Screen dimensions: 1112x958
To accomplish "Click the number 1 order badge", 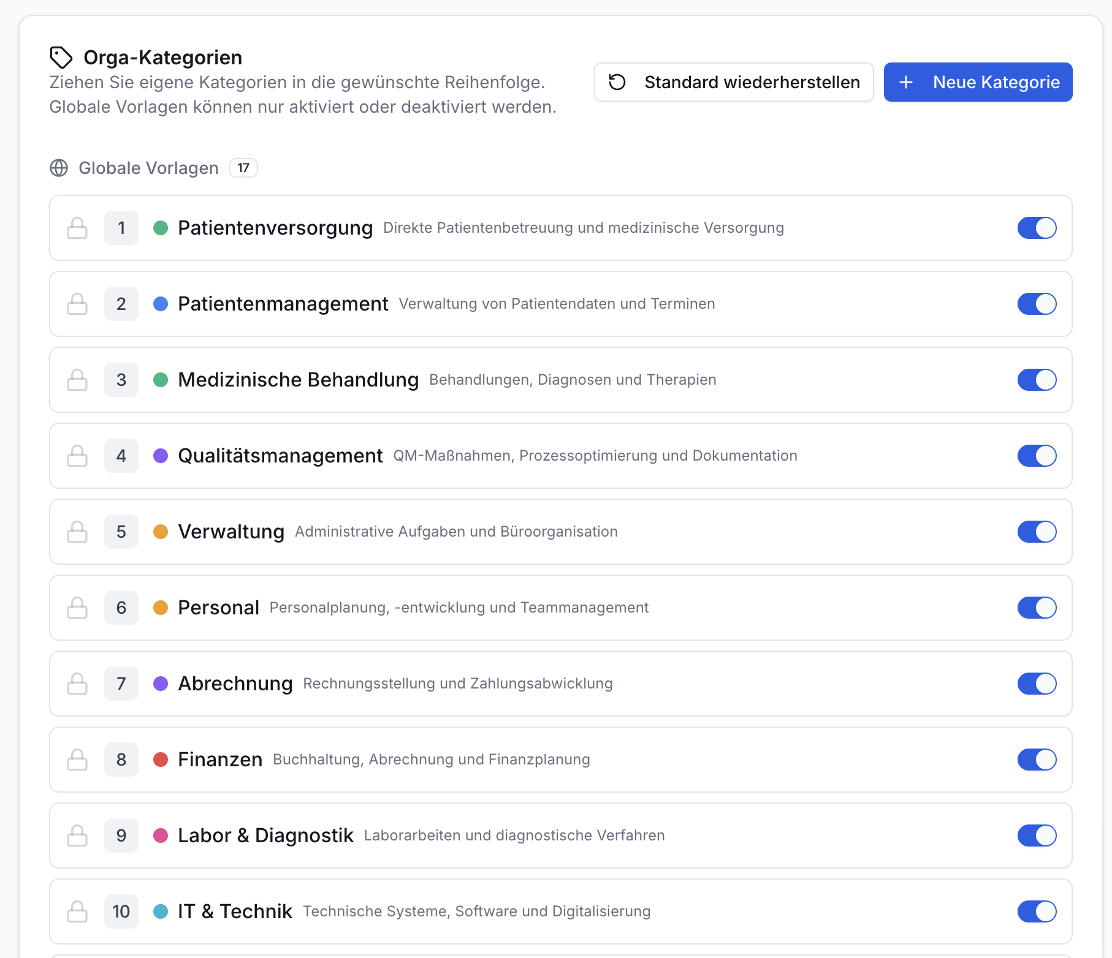I will point(121,228).
